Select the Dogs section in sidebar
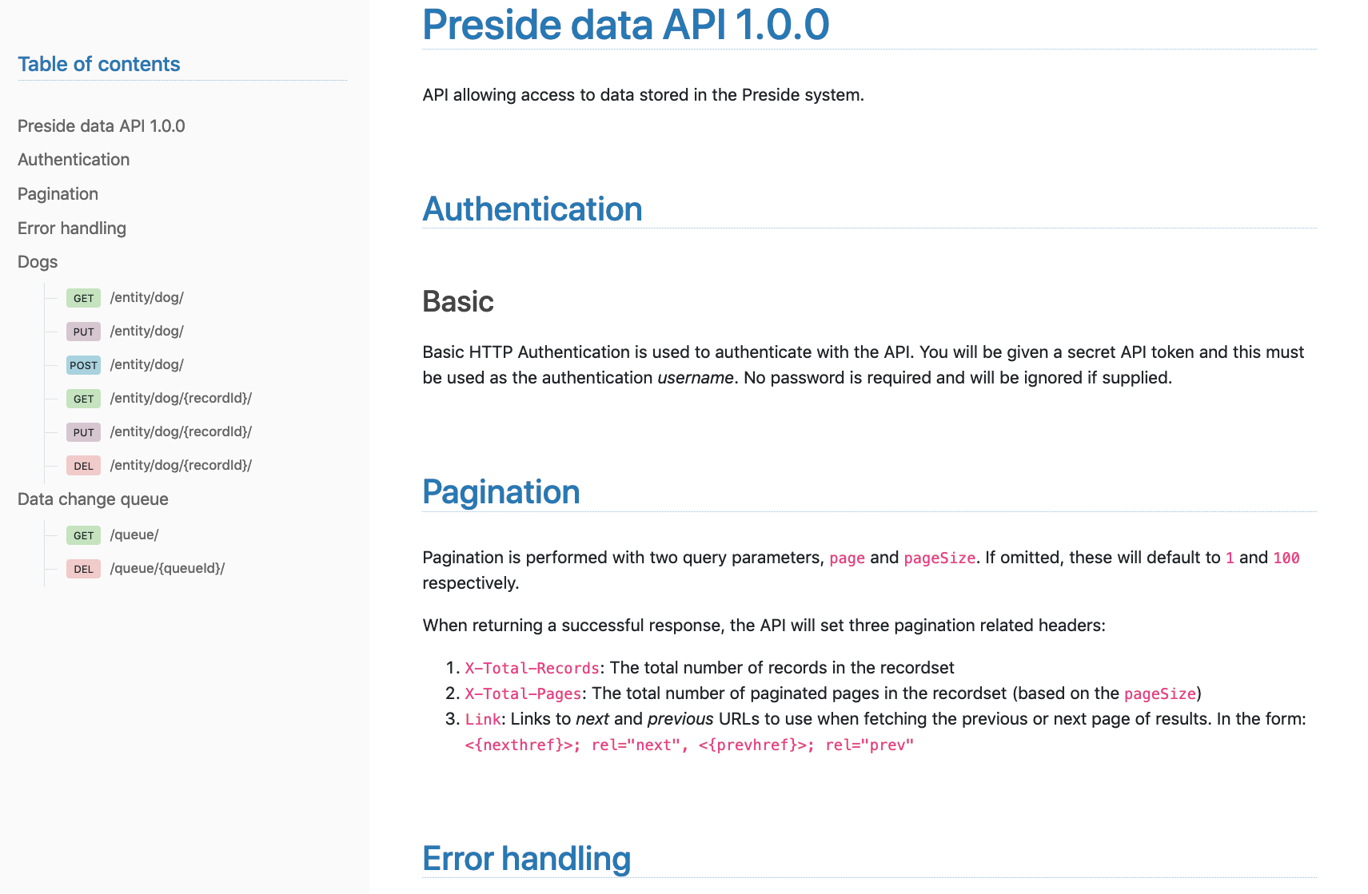This screenshot has width=1368, height=894. (x=38, y=262)
